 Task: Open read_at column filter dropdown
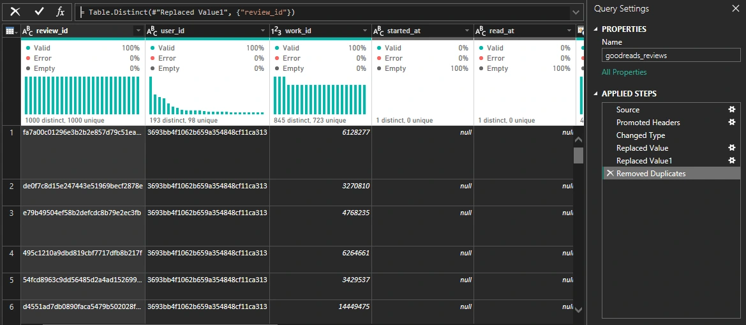pos(570,31)
